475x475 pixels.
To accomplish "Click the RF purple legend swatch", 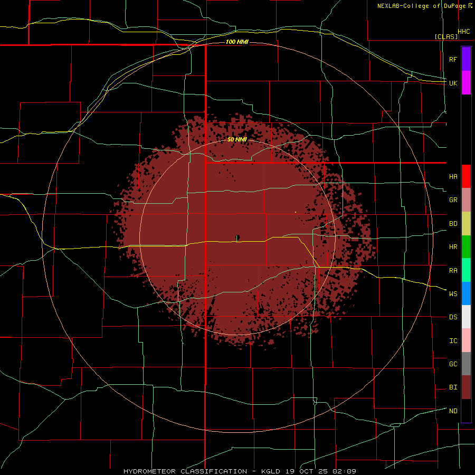I will click(x=466, y=59).
